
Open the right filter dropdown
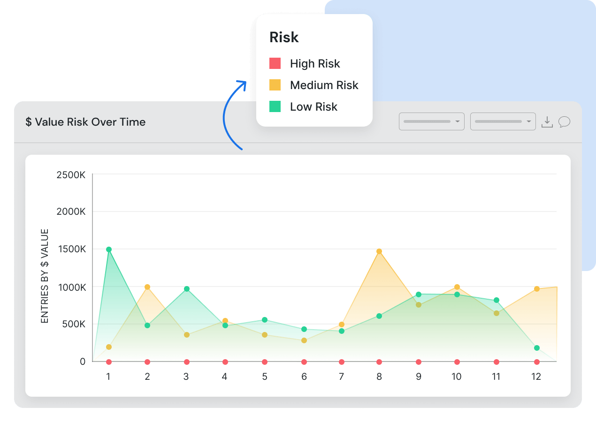(x=503, y=121)
